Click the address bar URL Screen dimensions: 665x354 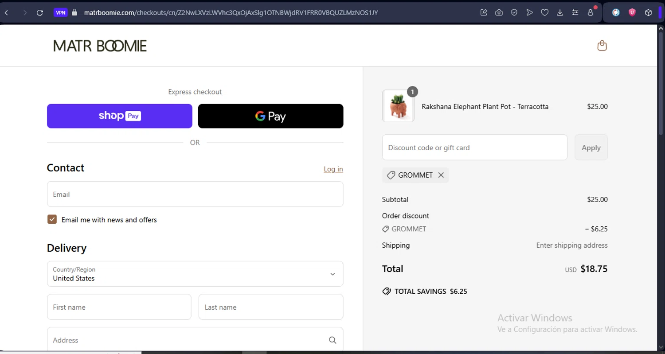tap(231, 13)
